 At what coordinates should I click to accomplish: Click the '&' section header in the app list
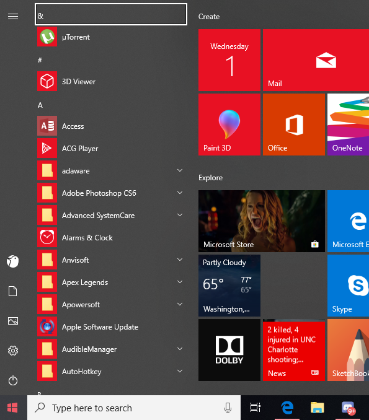pos(111,14)
